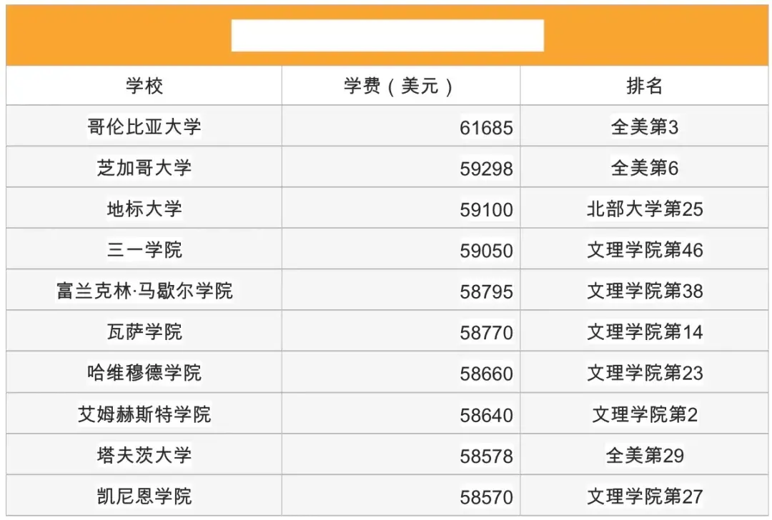Click the 学校 column header
This screenshot has height=520, width=772.
pos(144,86)
